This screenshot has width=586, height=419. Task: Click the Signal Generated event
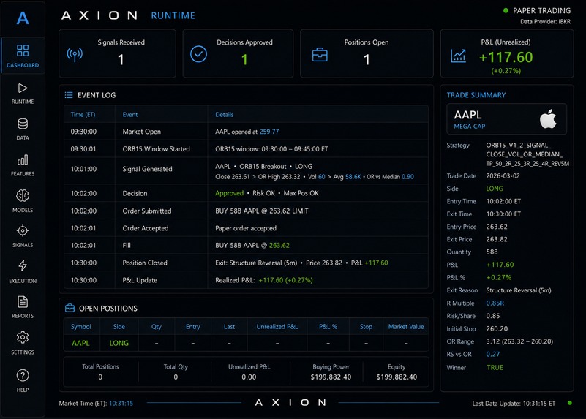click(147, 169)
